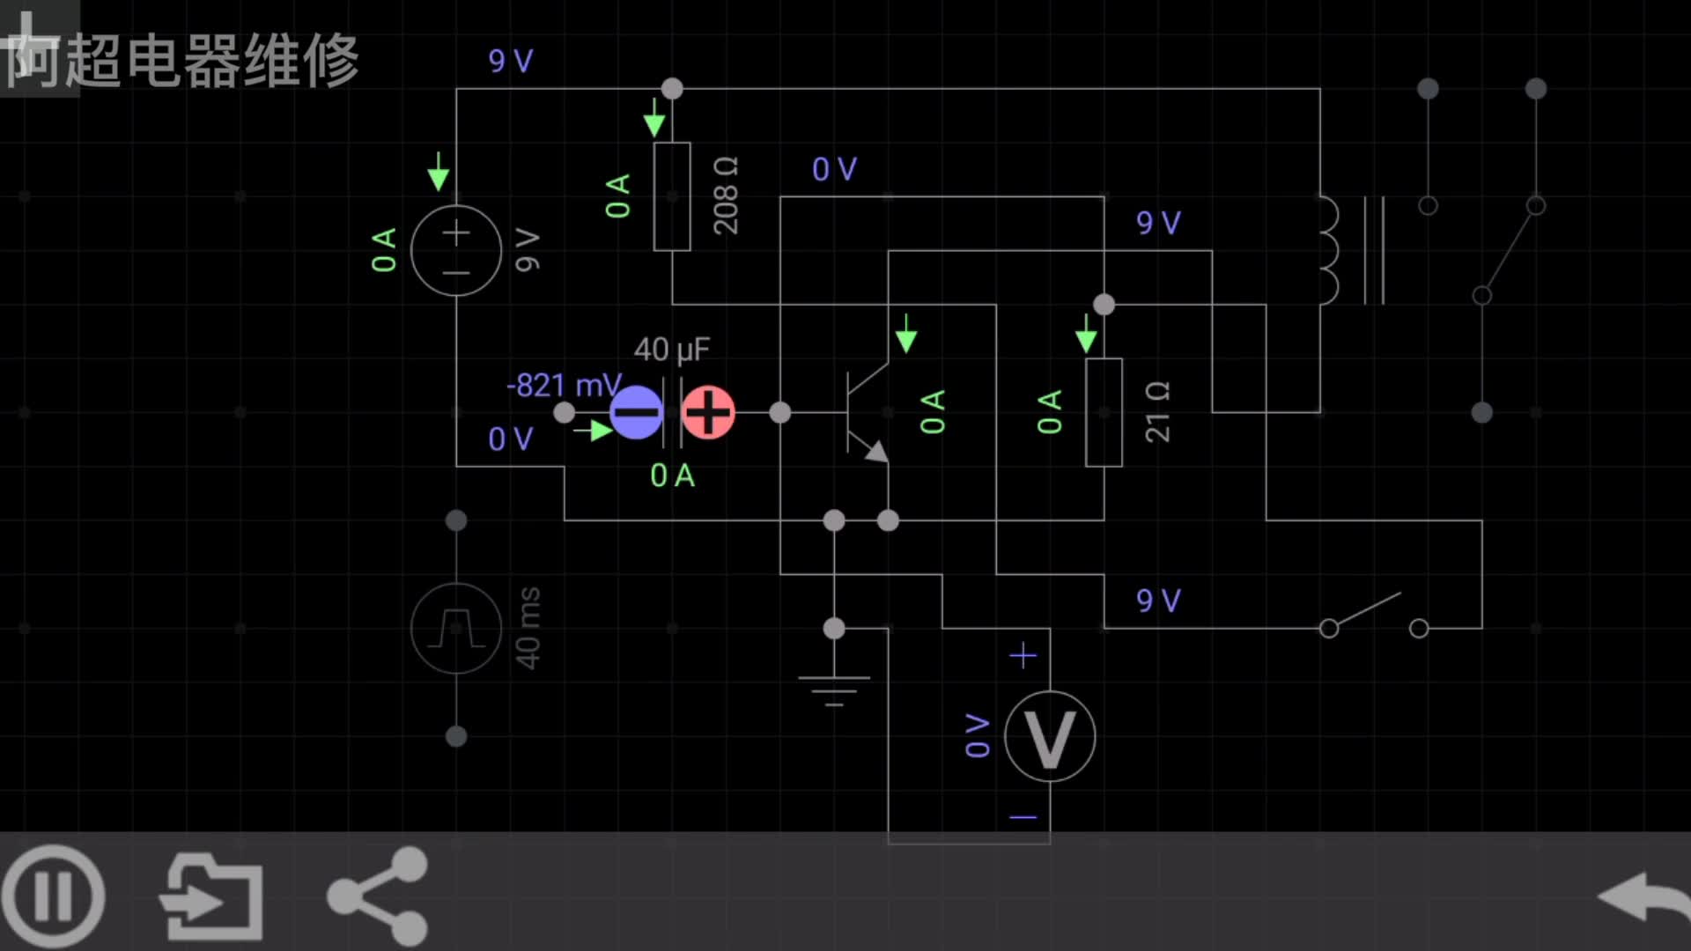Select the 21 Ω resistor

(1104, 412)
